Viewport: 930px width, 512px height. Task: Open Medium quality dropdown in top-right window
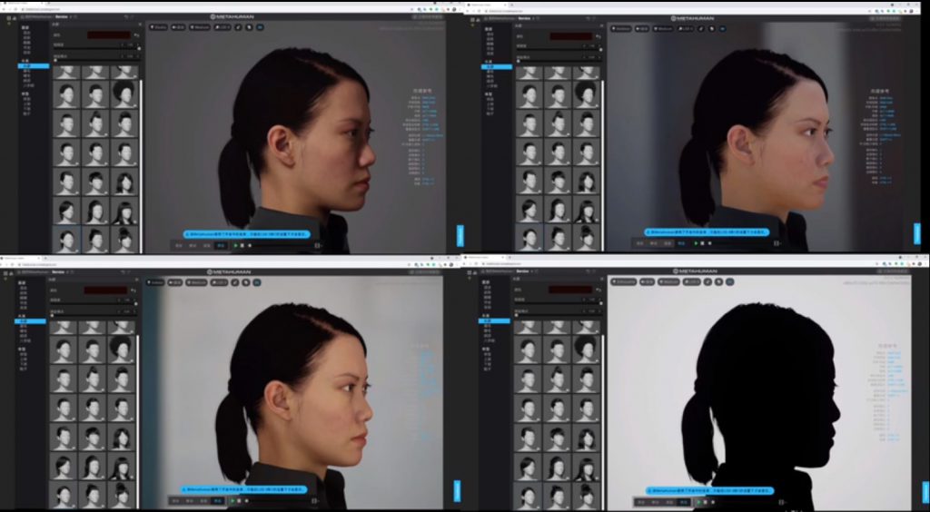[x=664, y=28]
